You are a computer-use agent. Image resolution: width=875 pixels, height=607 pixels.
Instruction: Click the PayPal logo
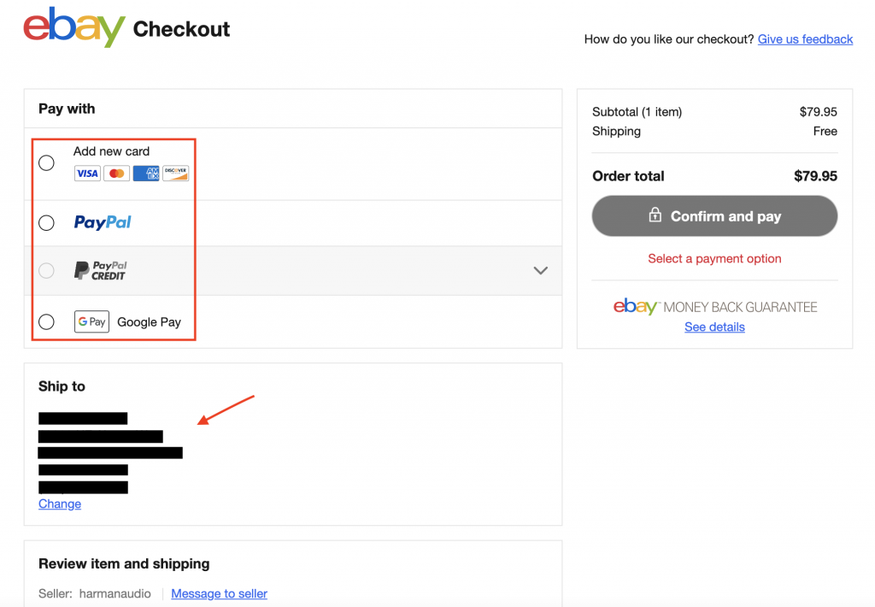tap(103, 222)
